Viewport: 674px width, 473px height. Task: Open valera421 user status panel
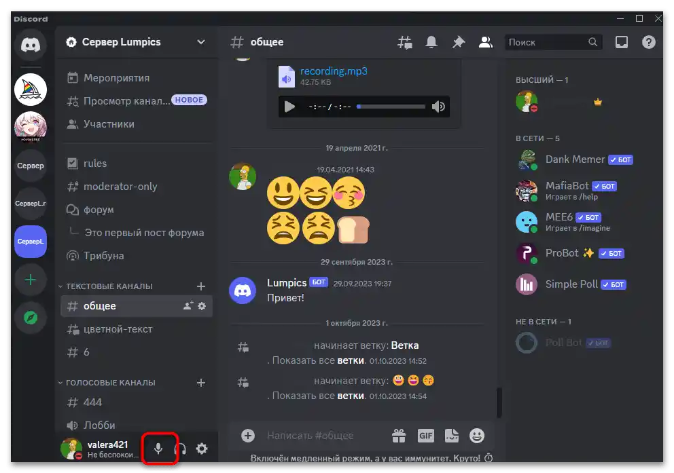pyautogui.click(x=101, y=449)
